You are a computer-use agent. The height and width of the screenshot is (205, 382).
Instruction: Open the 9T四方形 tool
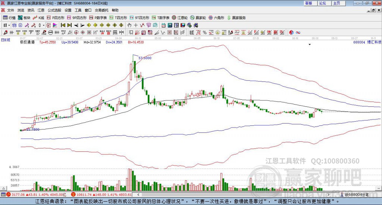coord(140,18)
